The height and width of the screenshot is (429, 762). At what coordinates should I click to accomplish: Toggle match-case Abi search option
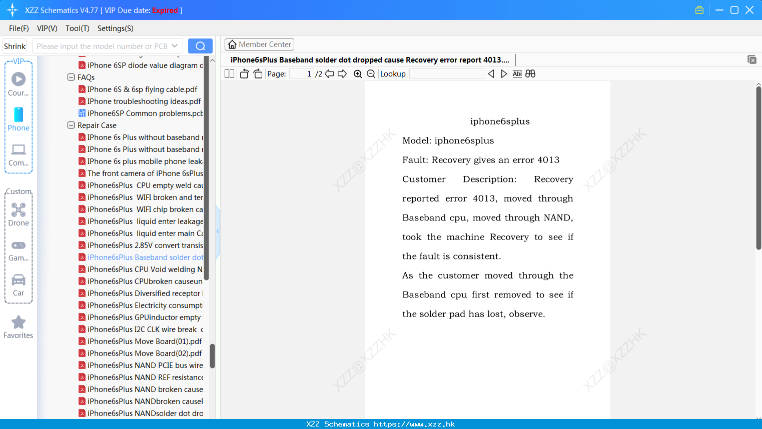pyautogui.click(x=517, y=74)
